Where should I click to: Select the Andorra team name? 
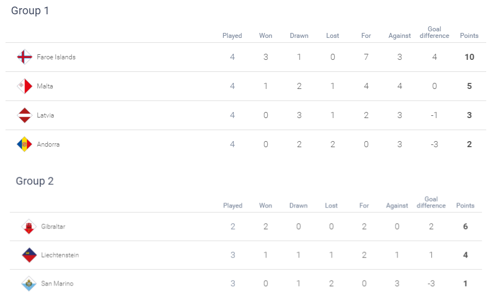point(48,144)
